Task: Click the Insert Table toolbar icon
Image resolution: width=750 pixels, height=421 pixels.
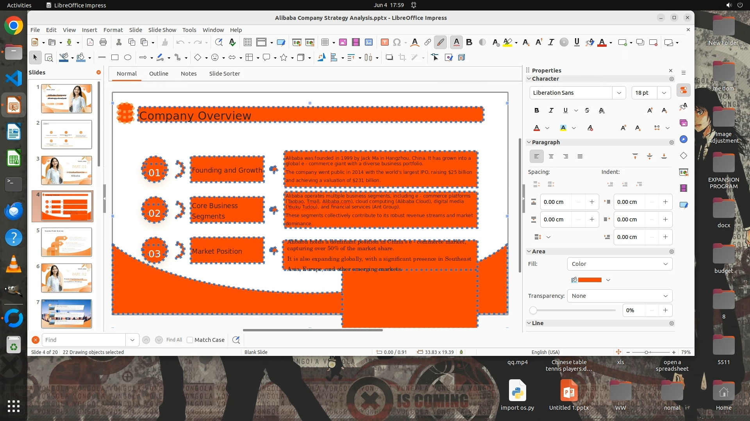Action: point(325,42)
